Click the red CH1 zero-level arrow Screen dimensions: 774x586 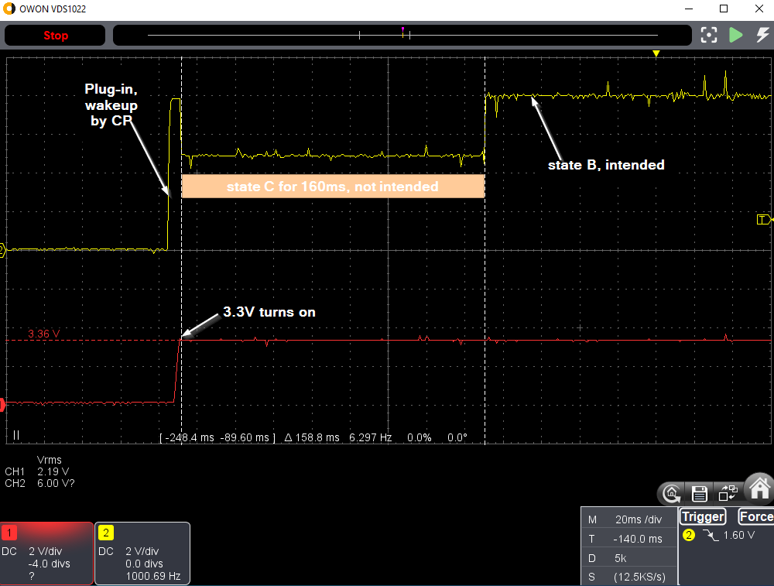point(2,404)
